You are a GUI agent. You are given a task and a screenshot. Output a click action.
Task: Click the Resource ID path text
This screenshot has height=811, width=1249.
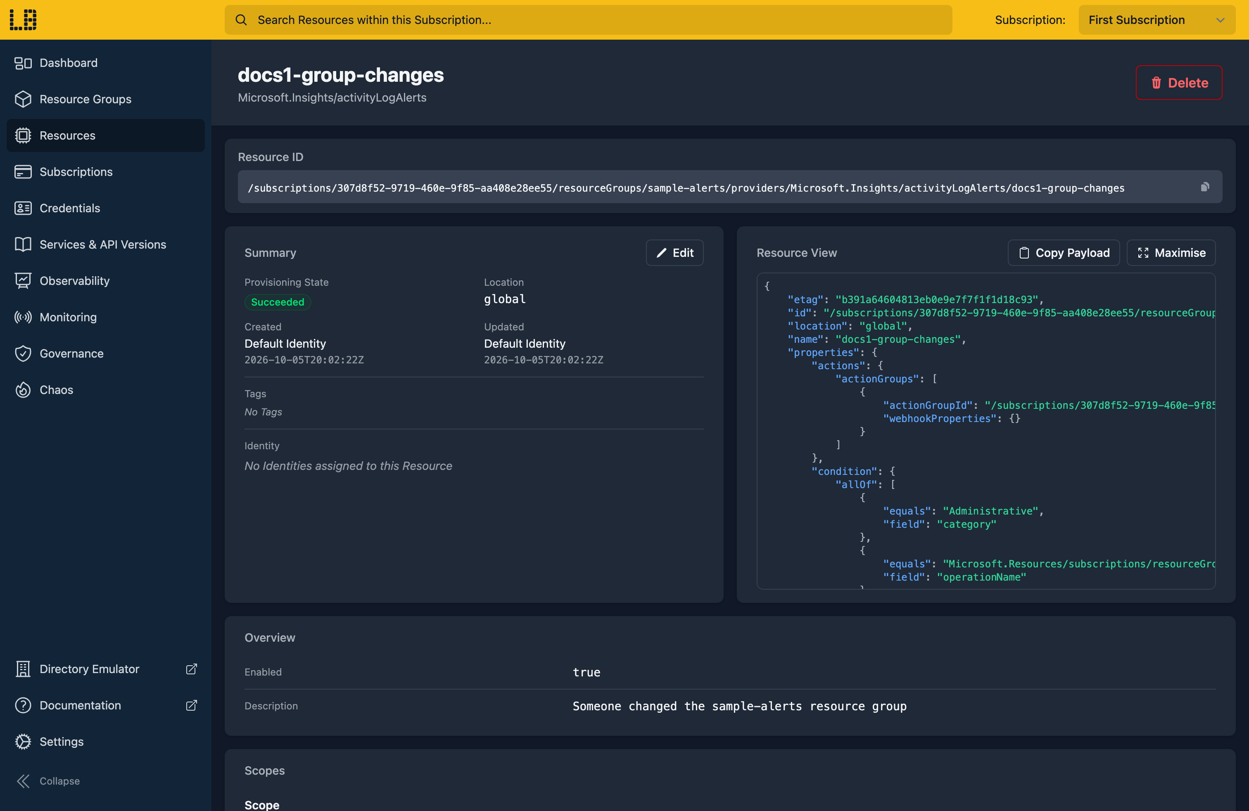point(686,188)
